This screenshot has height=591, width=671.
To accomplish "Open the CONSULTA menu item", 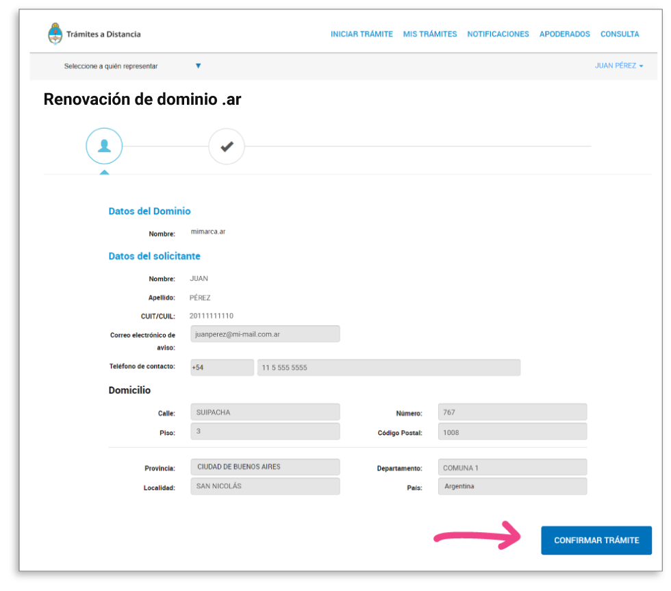I will [x=620, y=34].
